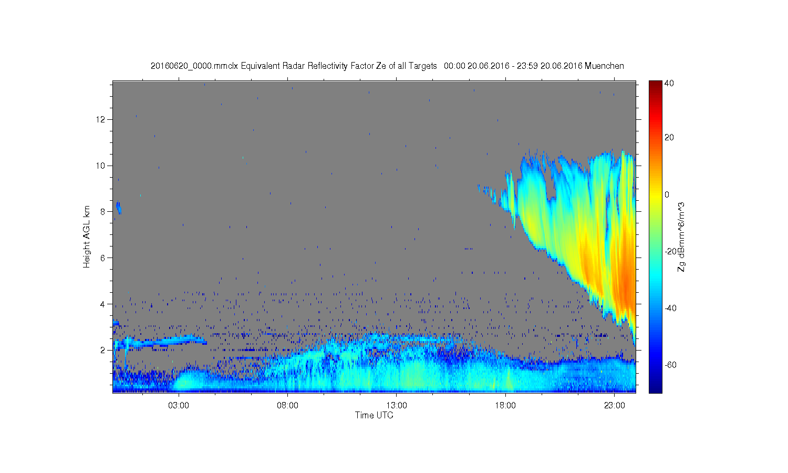
Task: Click the height tick label 8
Action: [103, 212]
